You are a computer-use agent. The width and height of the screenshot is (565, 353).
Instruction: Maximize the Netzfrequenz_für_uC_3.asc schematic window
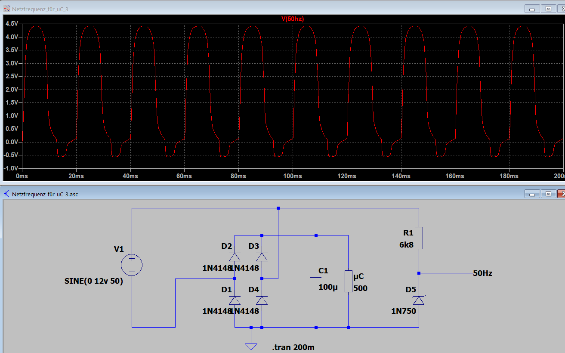[x=548, y=194]
